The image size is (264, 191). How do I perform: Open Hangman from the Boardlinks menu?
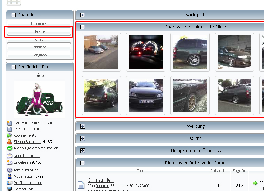pyautogui.click(x=39, y=55)
